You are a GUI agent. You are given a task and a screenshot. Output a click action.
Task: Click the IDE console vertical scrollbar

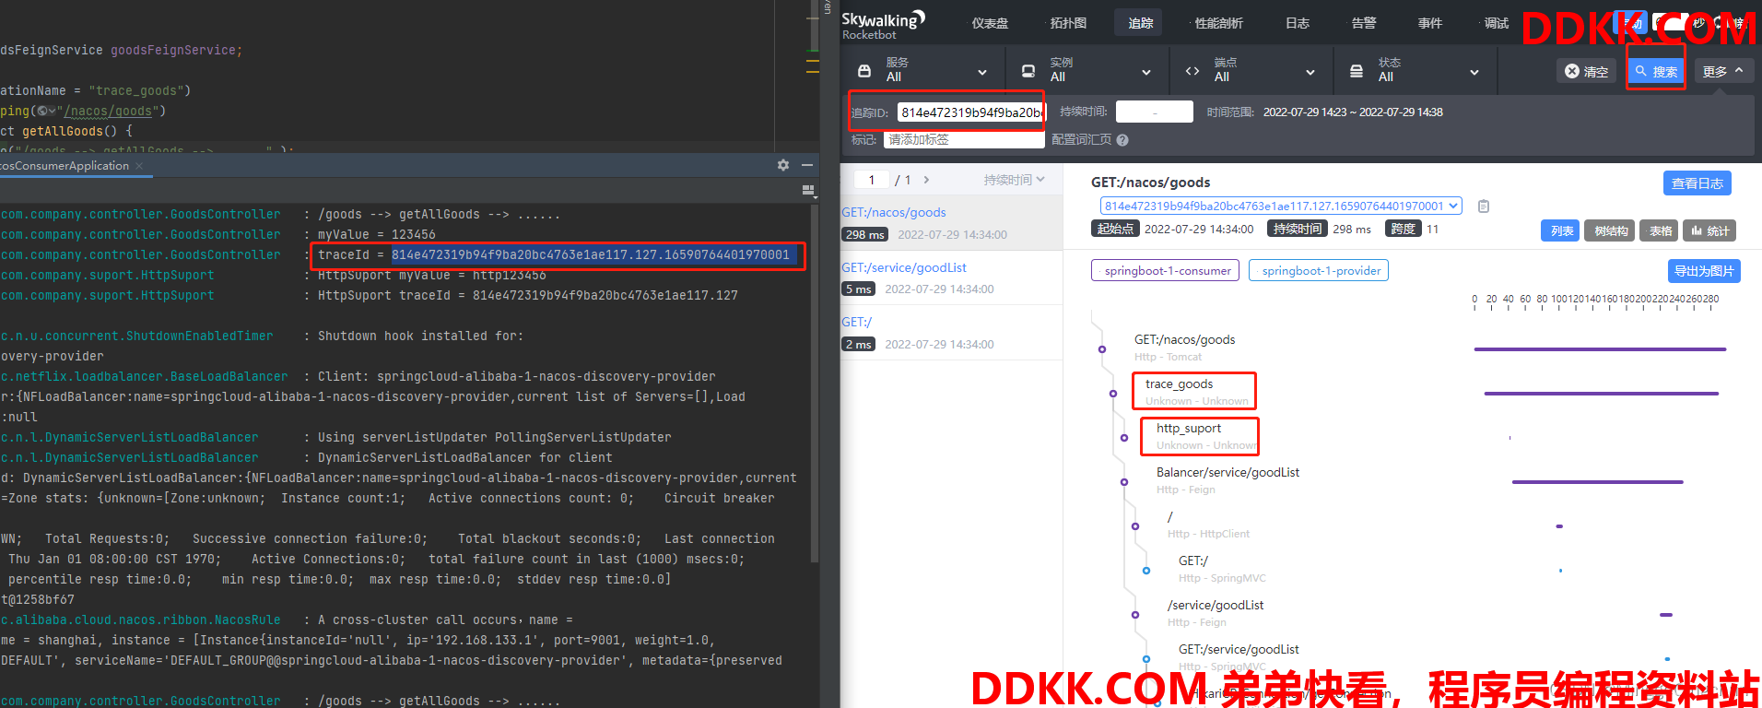click(814, 383)
